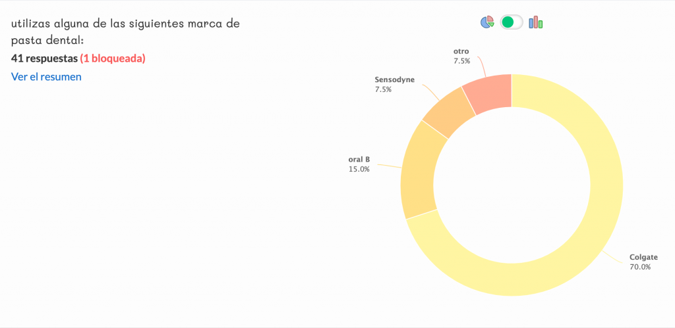This screenshot has width=675, height=328.
Task: Select the pie chart view icon
Action: 487,22
